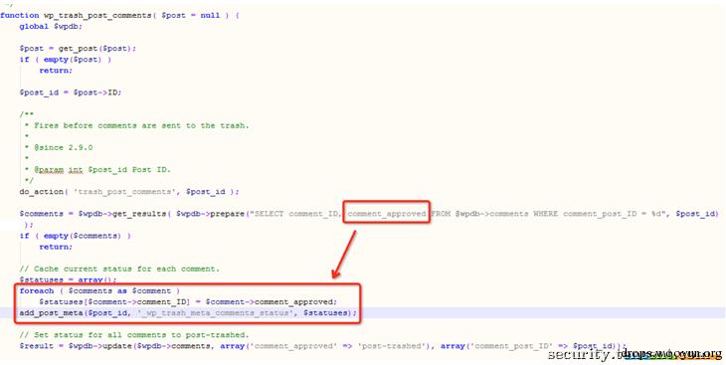The image size is (726, 365).
Task: Click the '$statuses = array();' line
Action: click(68, 279)
